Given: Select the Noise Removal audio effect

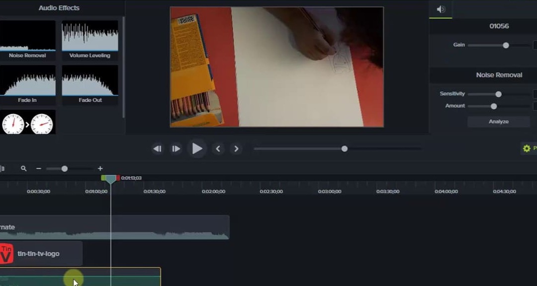Looking at the screenshot, I should coord(27,40).
